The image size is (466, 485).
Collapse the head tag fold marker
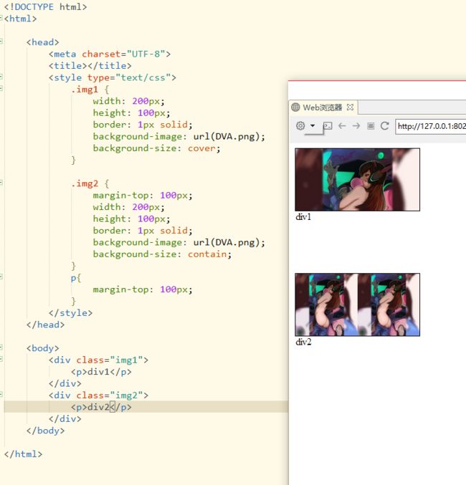click(x=1, y=41)
